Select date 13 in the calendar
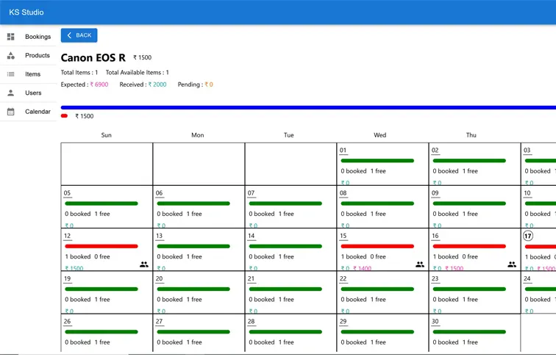 (x=159, y=236)
